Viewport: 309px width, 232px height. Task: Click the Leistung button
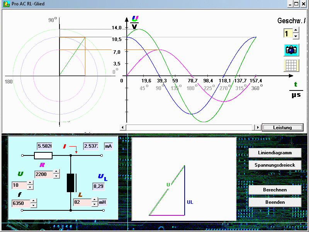coord(282,128)
